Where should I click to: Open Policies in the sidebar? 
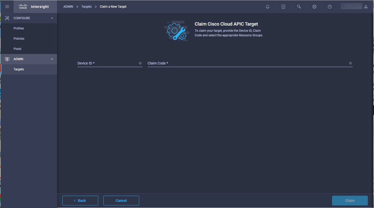[29, 39]
